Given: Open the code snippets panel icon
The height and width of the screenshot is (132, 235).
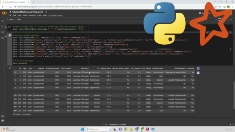Looking at the screenshot, I should point(3,112).
